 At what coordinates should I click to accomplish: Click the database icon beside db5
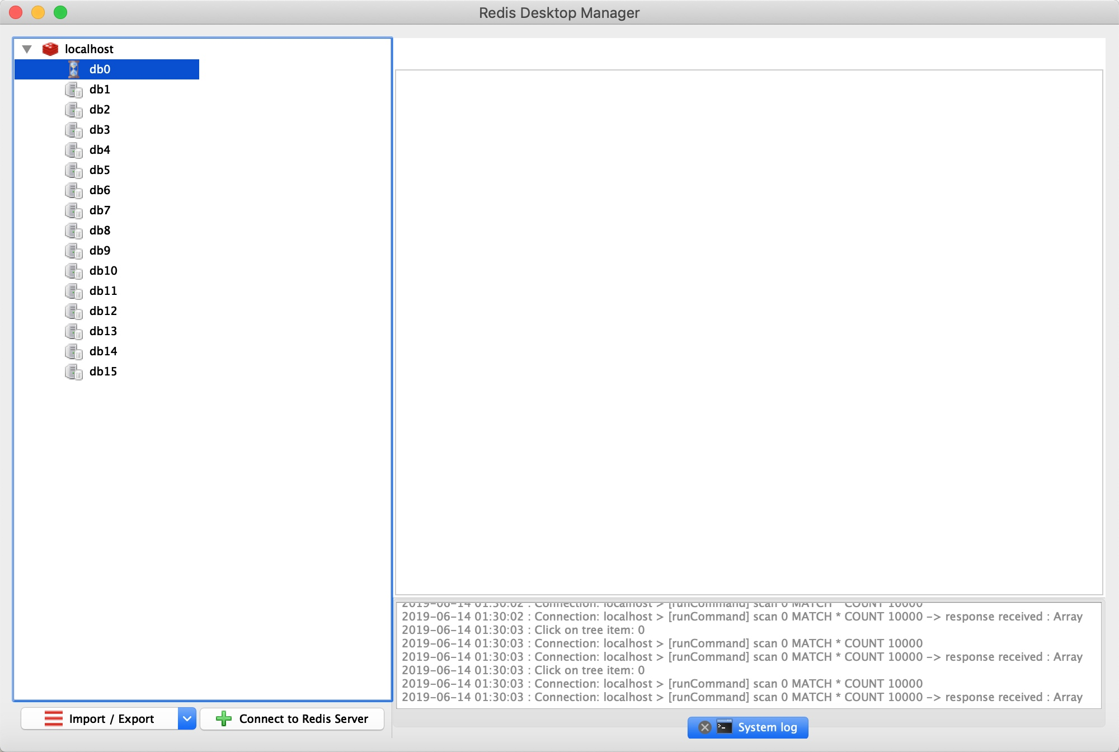pos(73,170)
